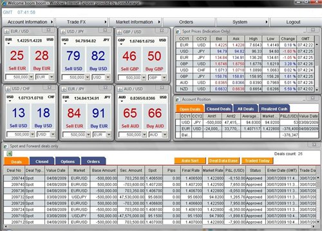Expand amount dropdown in USD / CHF panel
Image resolution: width=322 pixels, height=231 pixels.
(32, 134)
